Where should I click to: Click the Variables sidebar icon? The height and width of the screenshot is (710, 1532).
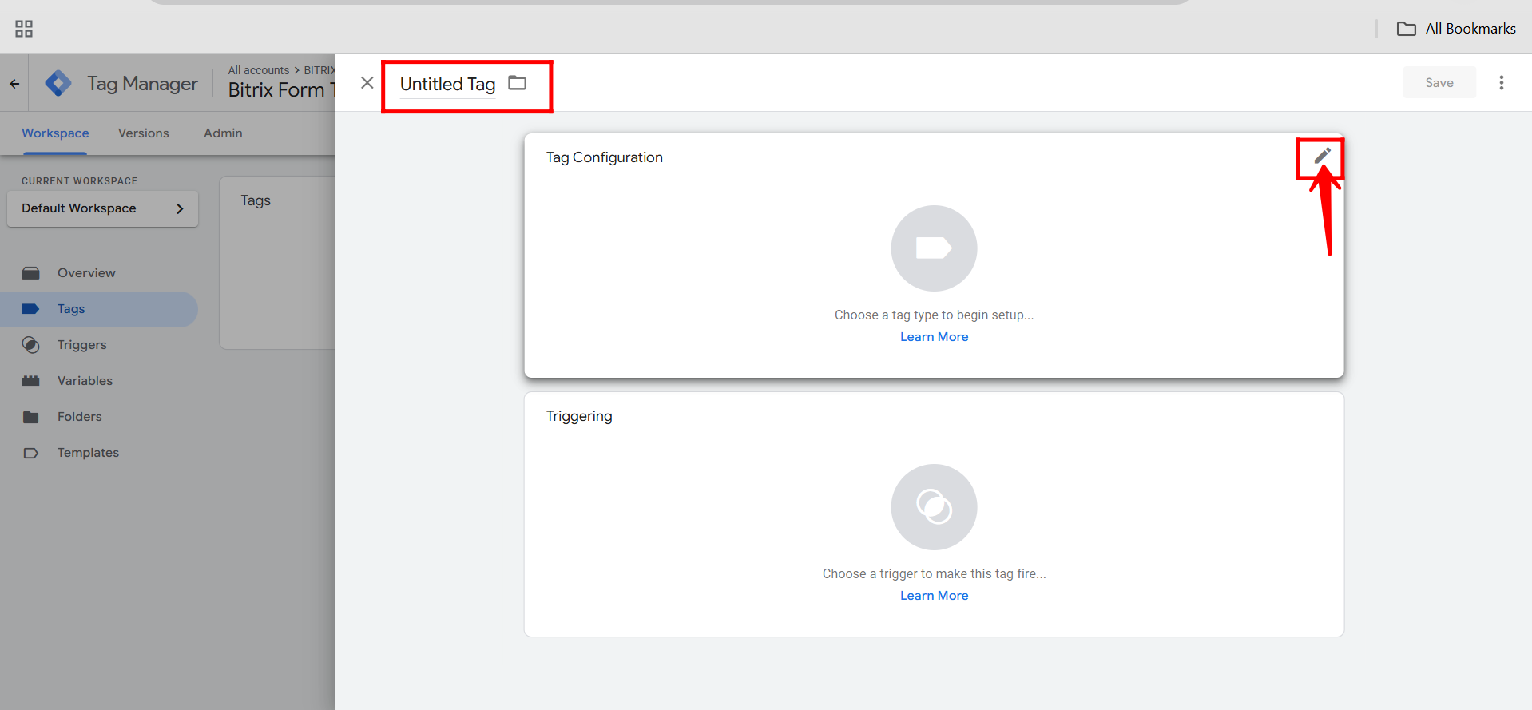pos(31,381)
